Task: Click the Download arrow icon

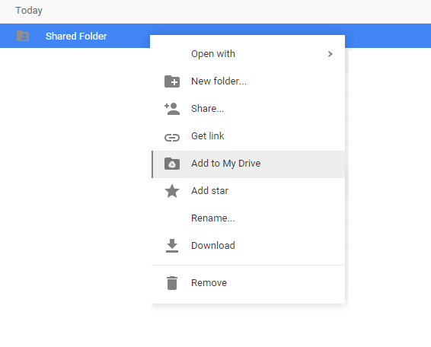Action: [172, 246]
